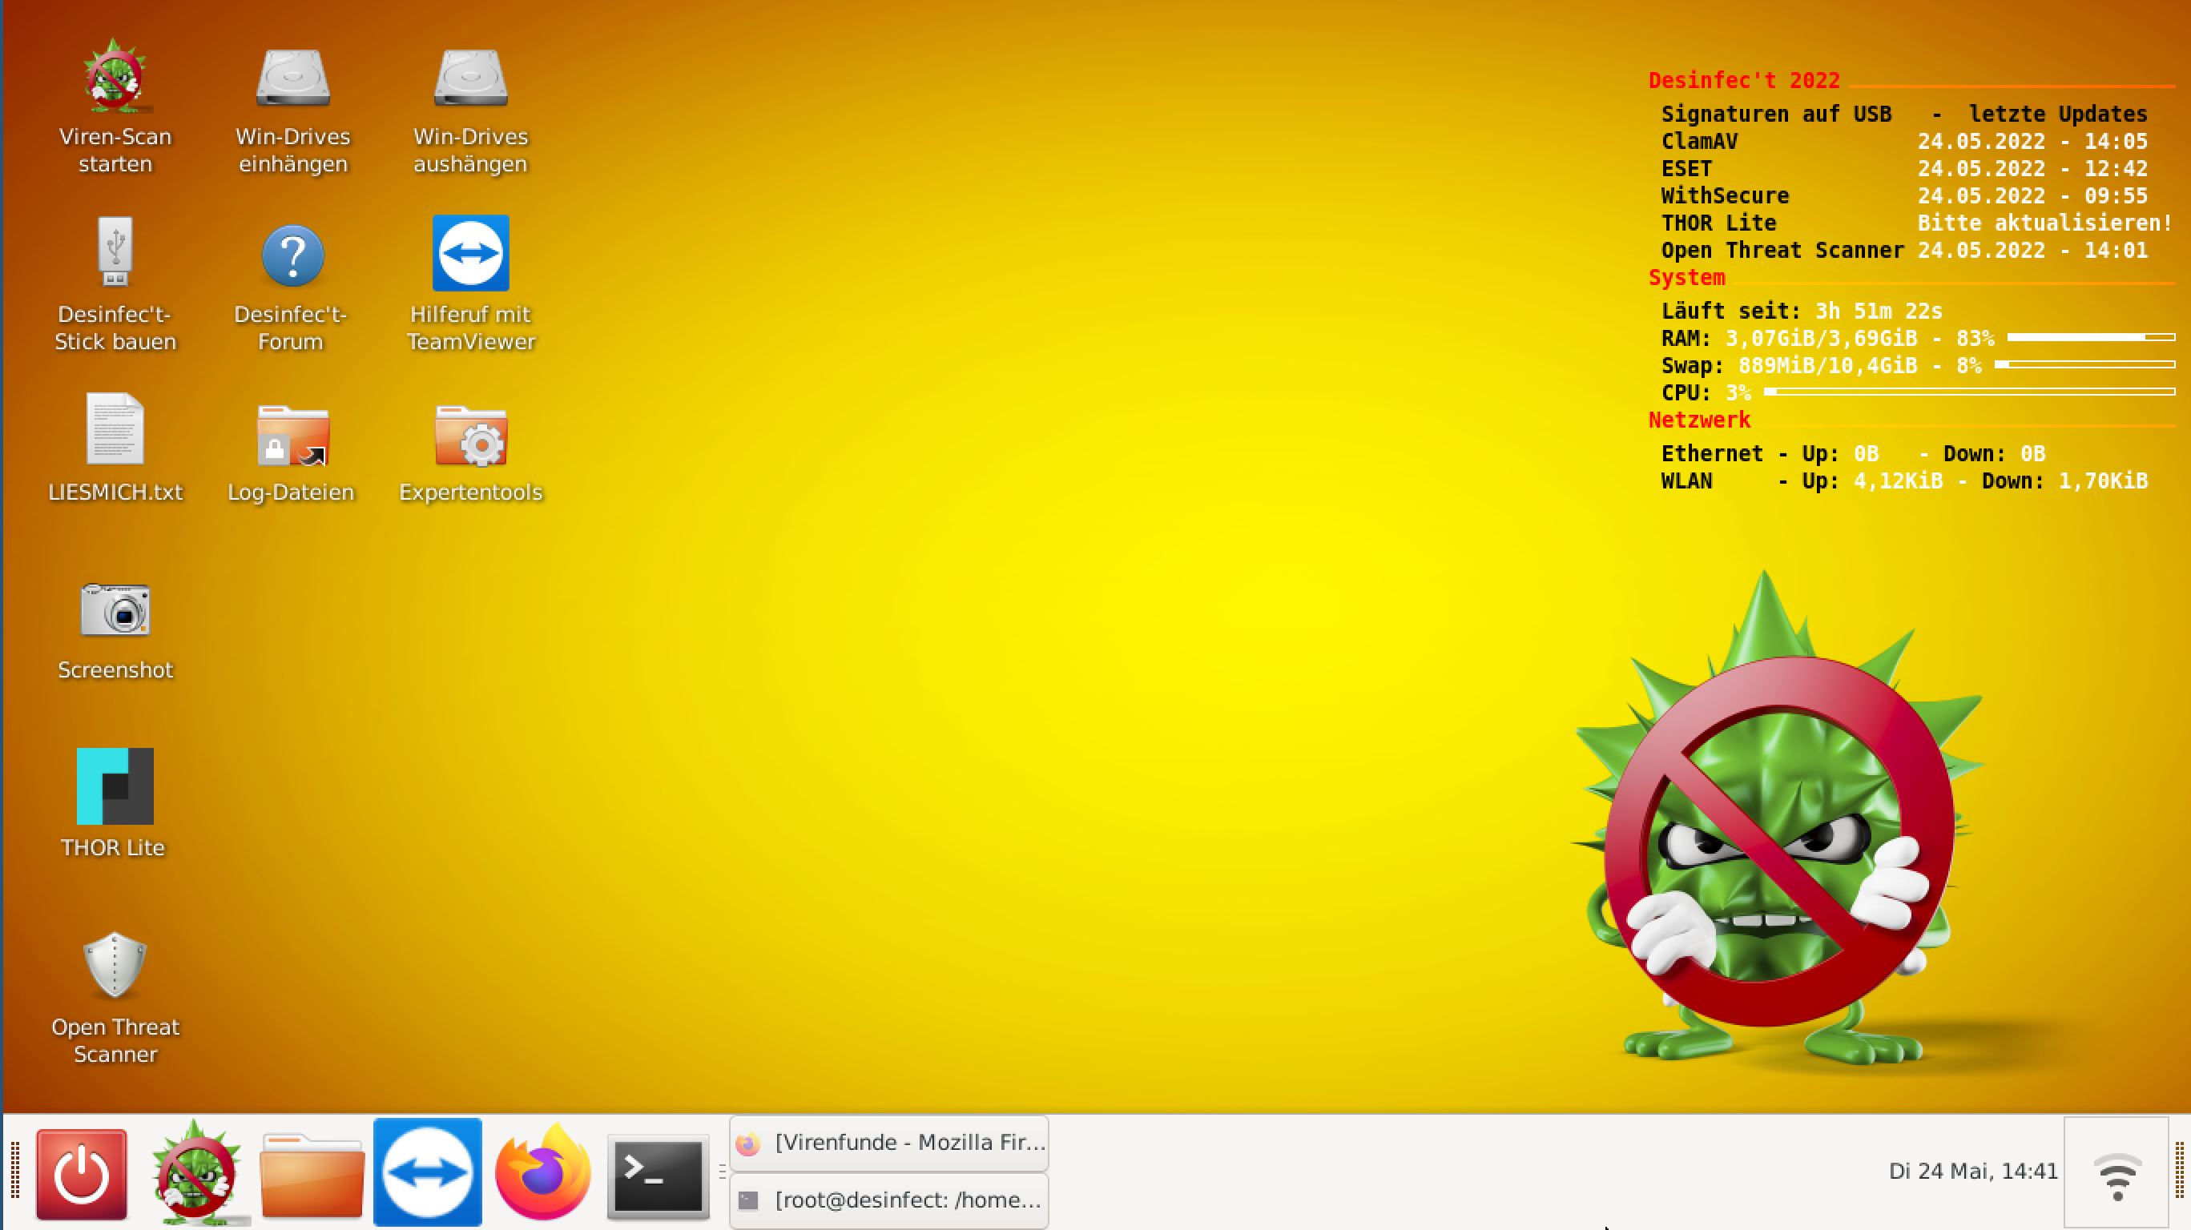Open the file manager folder in taskbar

pyautogui.click(x=312, y=1175)
